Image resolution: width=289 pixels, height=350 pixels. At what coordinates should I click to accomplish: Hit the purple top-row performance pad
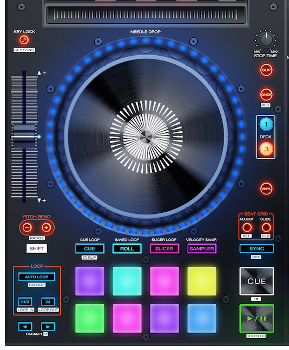point(90,281)
